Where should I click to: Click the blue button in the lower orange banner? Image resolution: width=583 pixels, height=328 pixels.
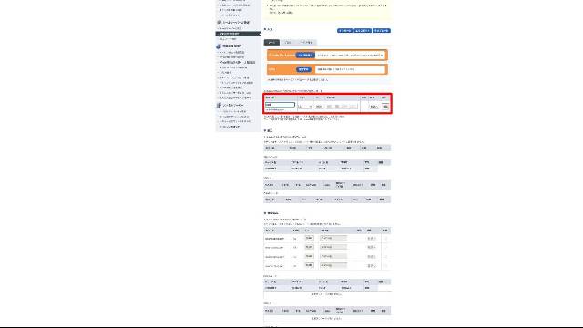303,69
